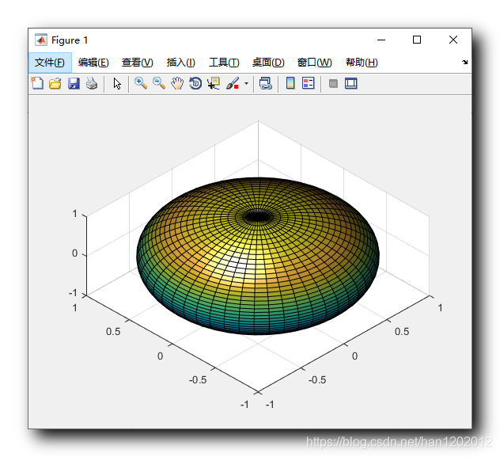The height and width of the screenshot is (457, 500).
Task: Activate the Brush data tool
Action: (x=233, y=84)
